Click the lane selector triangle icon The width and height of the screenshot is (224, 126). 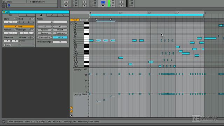point(71,115)
